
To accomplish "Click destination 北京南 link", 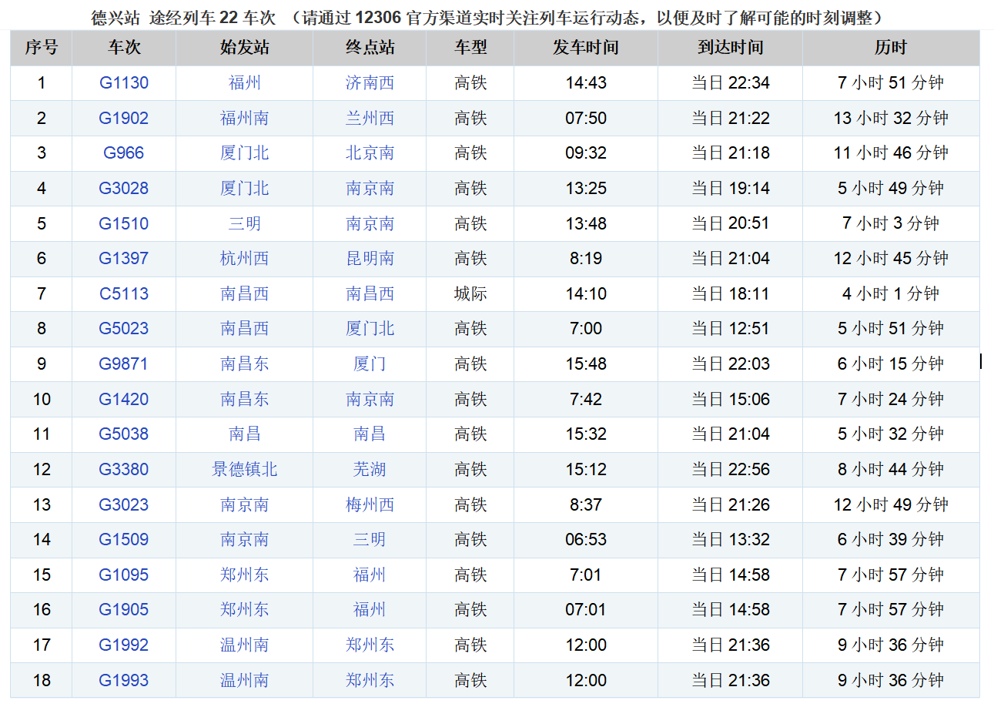I will 370,153.
